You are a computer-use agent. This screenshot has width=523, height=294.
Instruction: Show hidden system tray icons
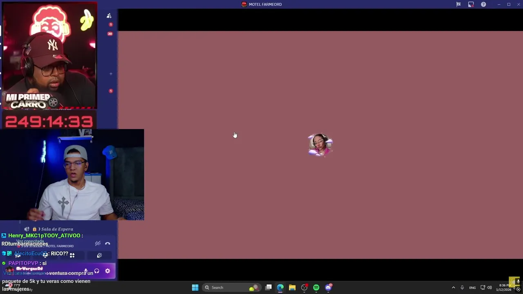[453, 287]
